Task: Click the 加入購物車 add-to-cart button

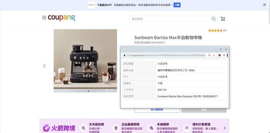Action: 157,110
